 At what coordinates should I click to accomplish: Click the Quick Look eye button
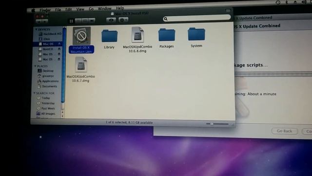[111, 20]
